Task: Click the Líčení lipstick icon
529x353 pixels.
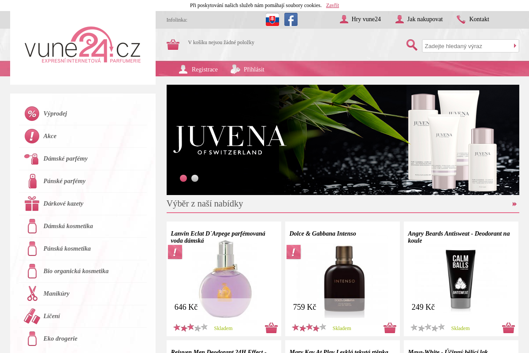Action: pyautogui.click(x=32, y=316)
